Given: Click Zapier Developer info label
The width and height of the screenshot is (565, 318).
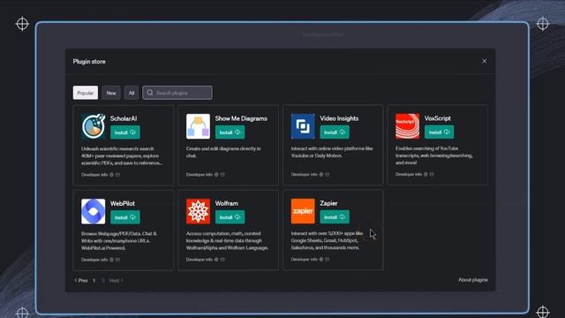Looking at the screenshot, I should (x=304, y=259).
